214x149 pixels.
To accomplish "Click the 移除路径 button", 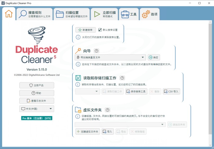I will pyautogui.click(x=138, y=132).
